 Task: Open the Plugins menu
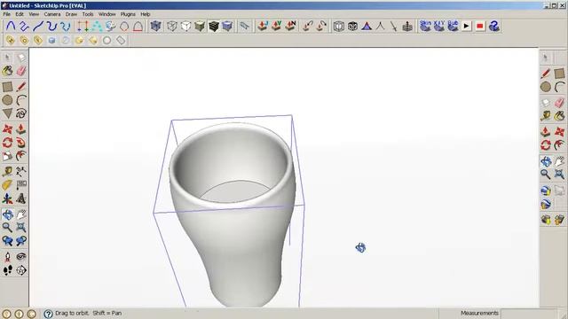point(128,14)
